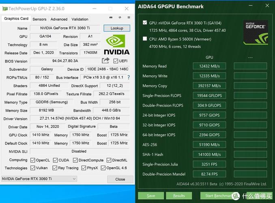The width and height of the screenshot is (275, 203).
Task: Toggle the UEFI checkbox
Action: click(116, 61)
